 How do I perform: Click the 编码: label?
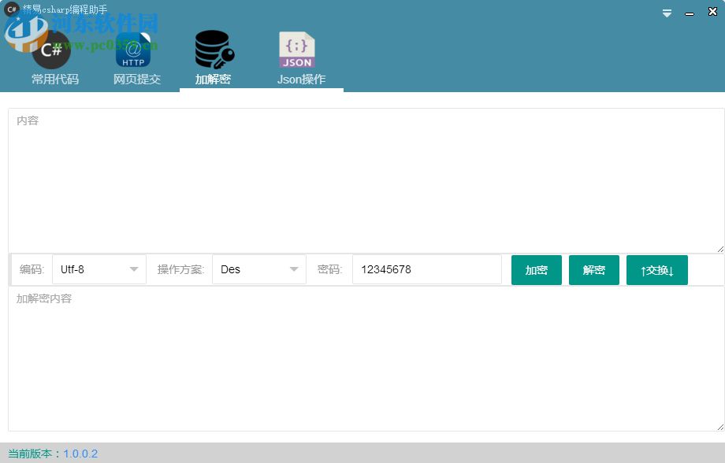[32, 269]
